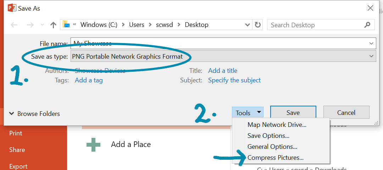Viewport: 383px width, 170px height.
Task: Click the folder icon in address bar
Action: 66,24
